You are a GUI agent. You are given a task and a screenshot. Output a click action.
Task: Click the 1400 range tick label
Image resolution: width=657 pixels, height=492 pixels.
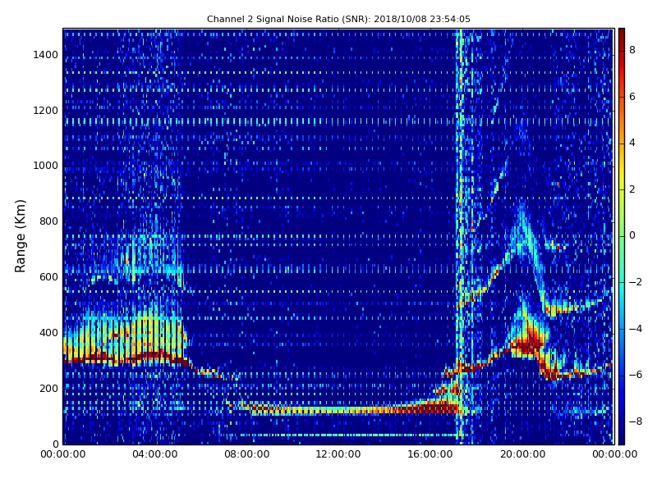click(46, 55)
